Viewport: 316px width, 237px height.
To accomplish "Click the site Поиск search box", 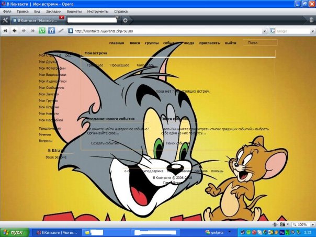I will pos(260,43).
